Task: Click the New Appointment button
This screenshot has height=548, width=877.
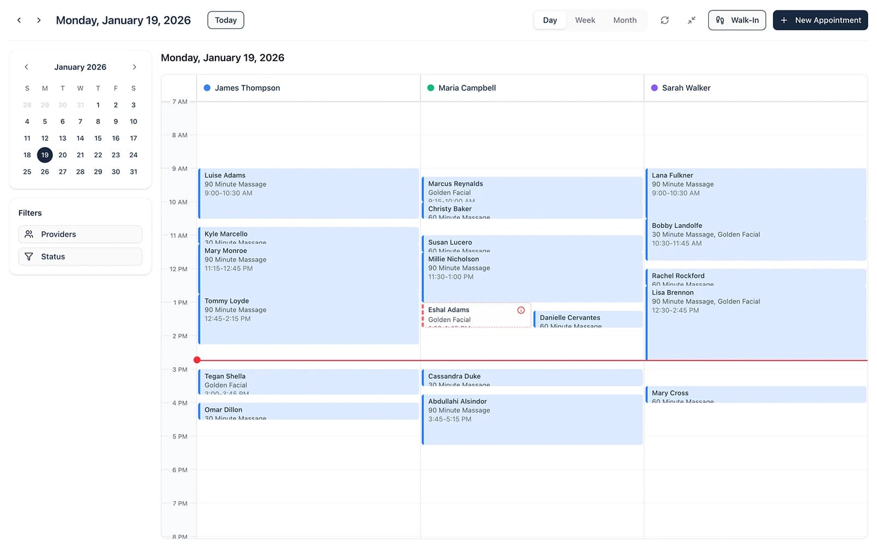Action: click(x=820, y=20)
